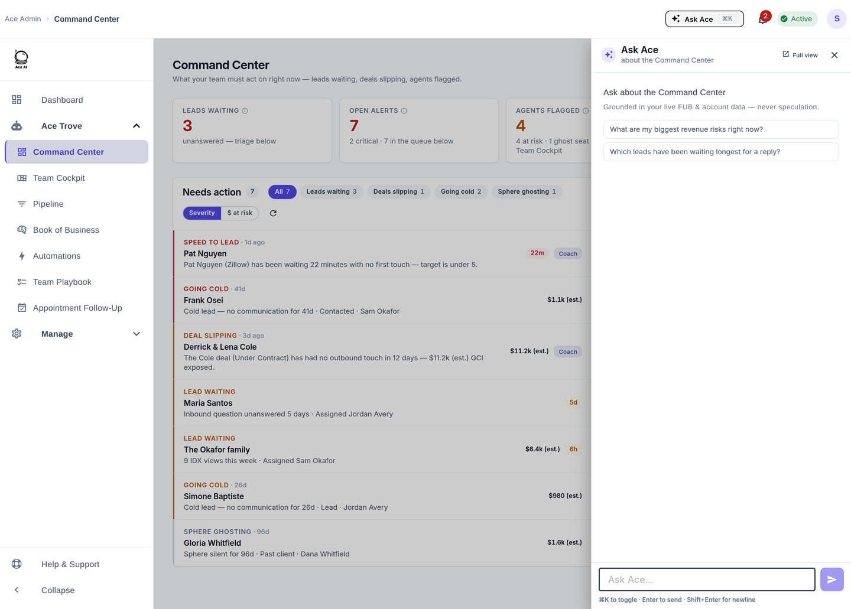This screenshot has height=609, width=851.
Task: Click the Help & Support globe icon
Action: coord(17,564)
